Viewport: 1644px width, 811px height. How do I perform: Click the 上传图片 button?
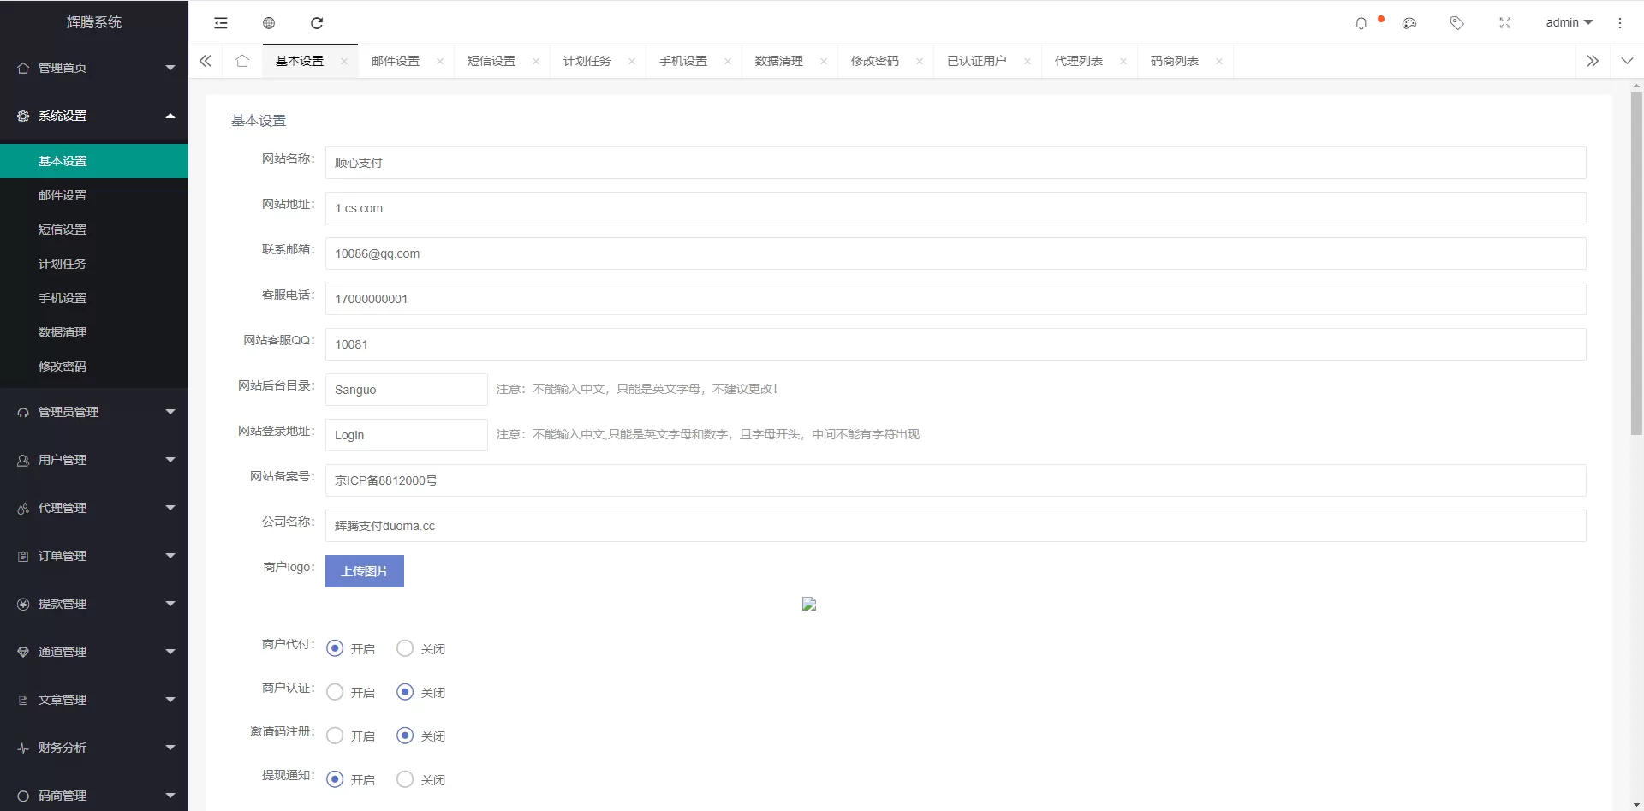pos(365,571)
